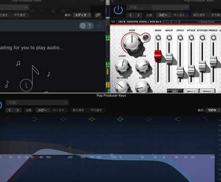Click round button above ATTITUDE fader
The image size is (221, 182).
tap(202, 37)
